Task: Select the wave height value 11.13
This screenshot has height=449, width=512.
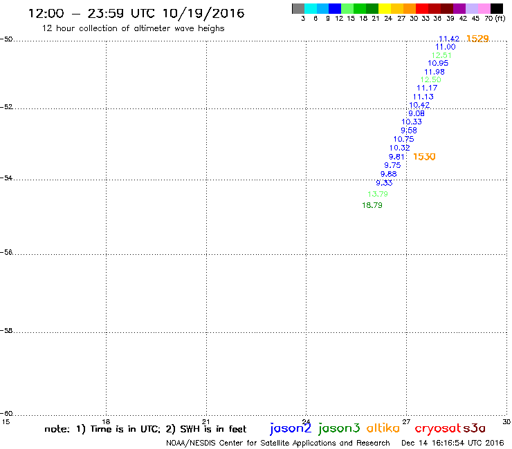Action: pyautogui.click(x=423, y=97)
